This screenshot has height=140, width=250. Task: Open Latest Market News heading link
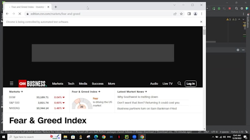(x=132, y=92)
